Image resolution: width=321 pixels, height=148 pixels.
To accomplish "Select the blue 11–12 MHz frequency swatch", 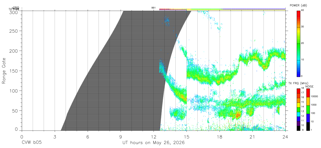I will (298, 119).
